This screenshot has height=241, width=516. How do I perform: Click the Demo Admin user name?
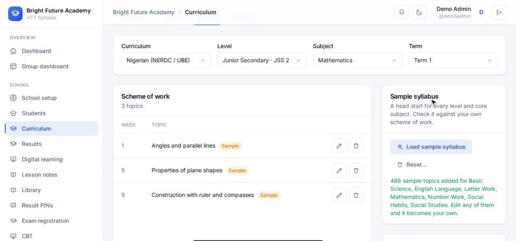[454, 9]
